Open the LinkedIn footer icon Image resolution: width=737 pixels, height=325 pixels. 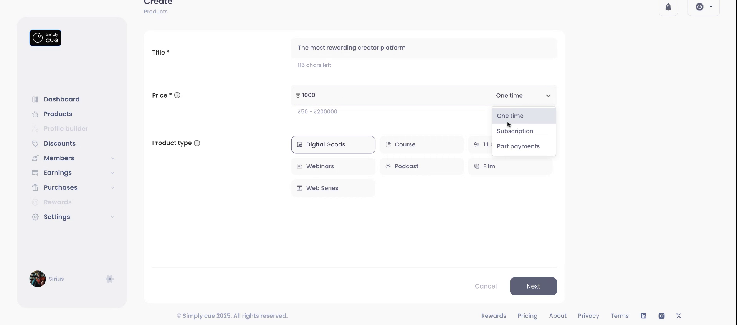pyautogui.click(x=644, y=316)
